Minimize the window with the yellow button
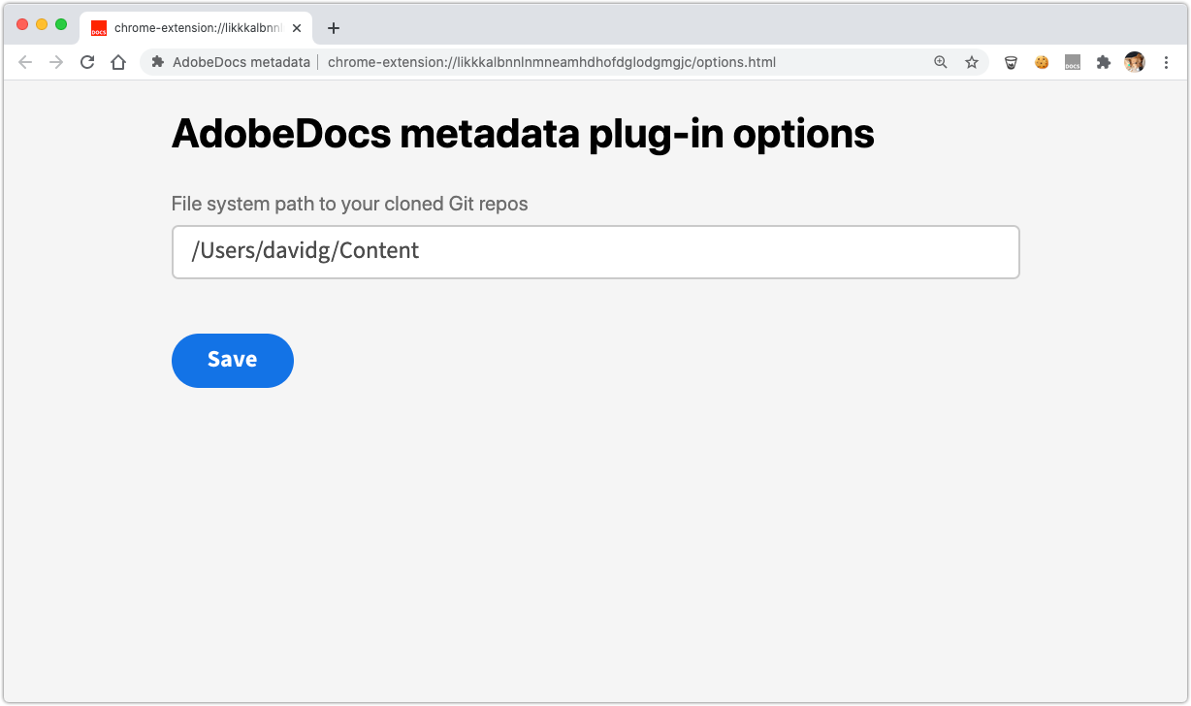 (x=42, y=24)
